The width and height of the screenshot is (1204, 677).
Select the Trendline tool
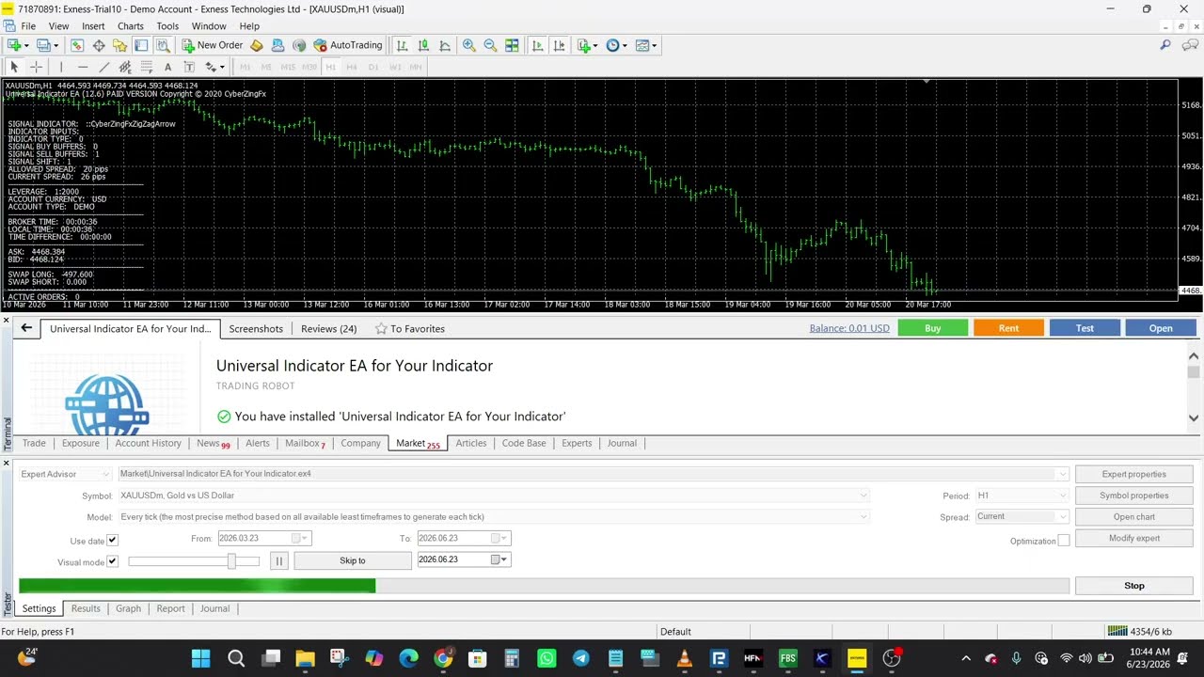click(x=103, y=67)
